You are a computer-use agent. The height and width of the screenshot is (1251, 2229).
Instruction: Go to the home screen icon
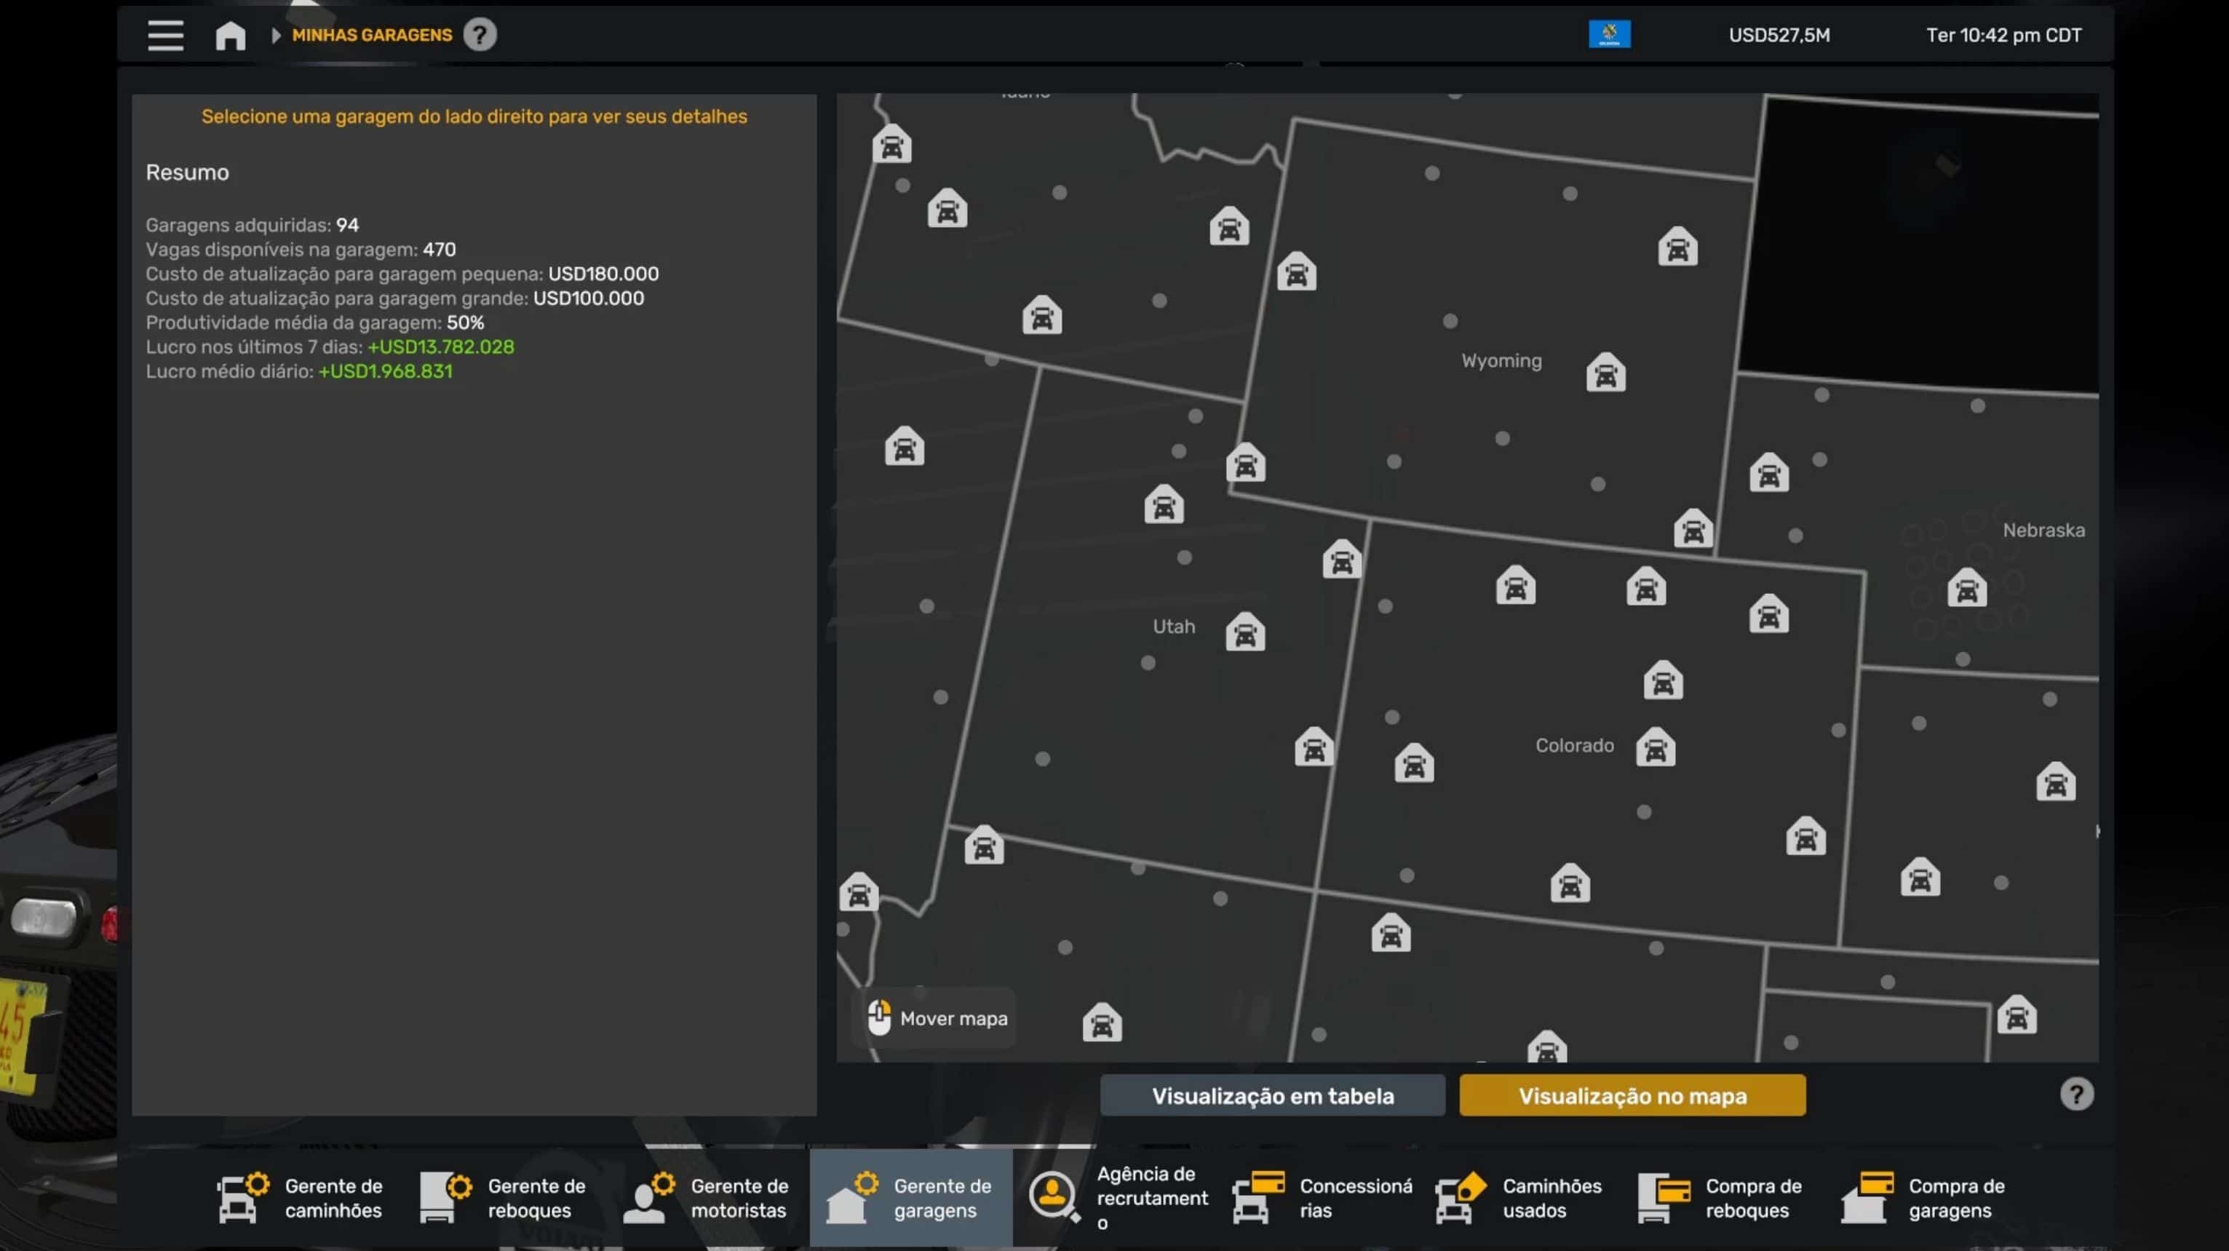[x=230, y=36]
